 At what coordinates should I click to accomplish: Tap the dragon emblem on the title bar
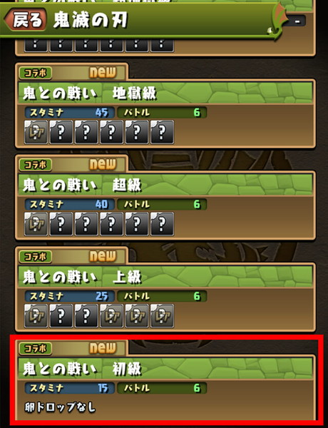click(278, 21)
